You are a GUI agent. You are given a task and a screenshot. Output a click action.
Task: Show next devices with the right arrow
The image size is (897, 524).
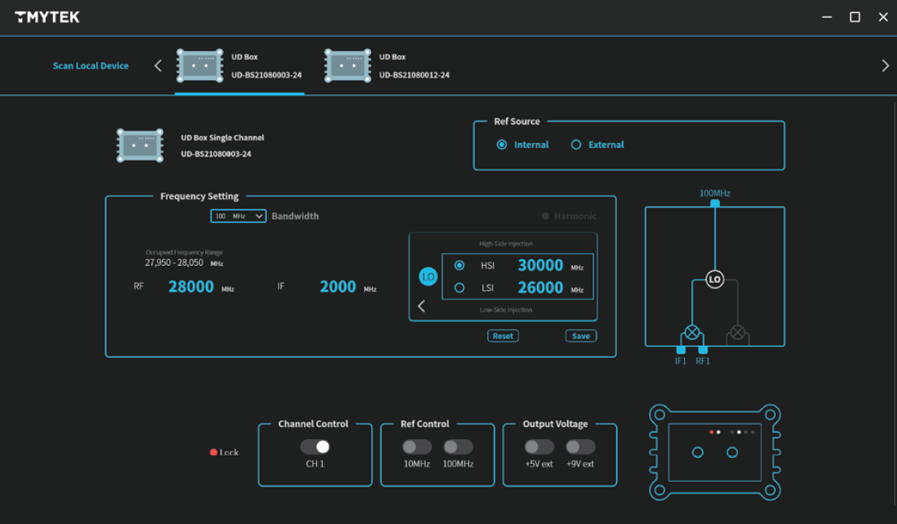pos(885,65)
